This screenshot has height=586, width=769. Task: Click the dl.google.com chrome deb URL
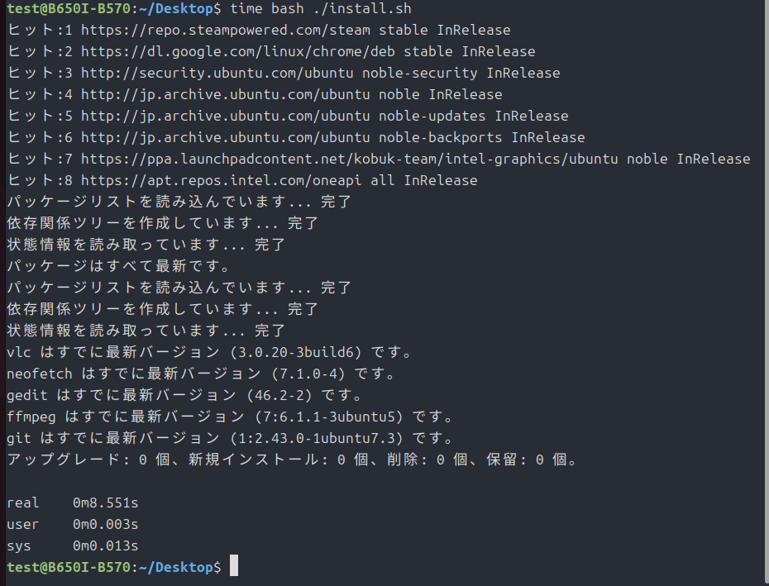pos(238,51)
